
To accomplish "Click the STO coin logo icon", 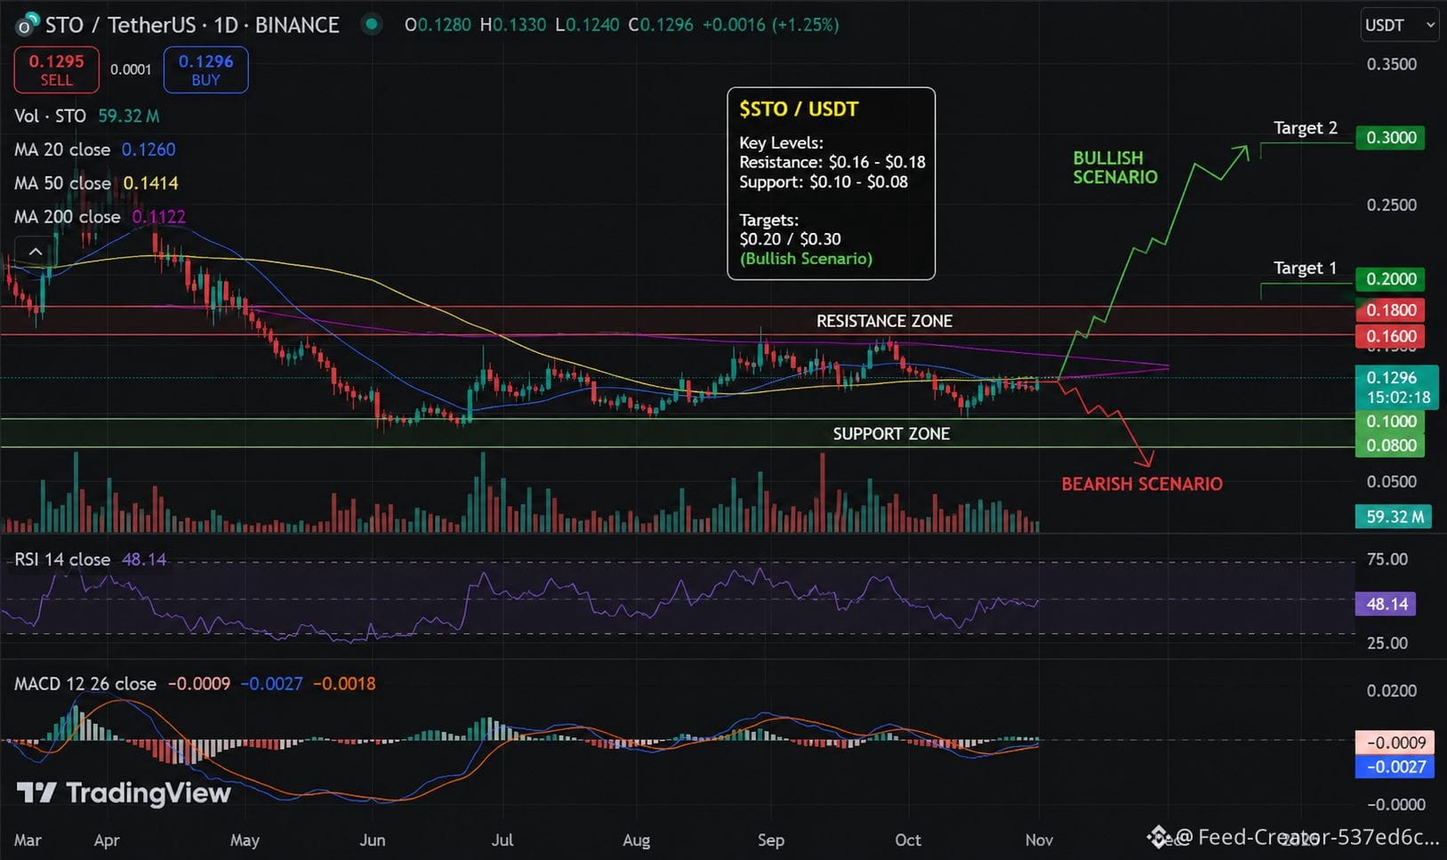I will point(28,24).
